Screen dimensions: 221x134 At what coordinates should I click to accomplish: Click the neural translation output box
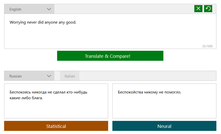tap(164, 107)
